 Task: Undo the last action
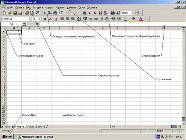coord(67,13)
